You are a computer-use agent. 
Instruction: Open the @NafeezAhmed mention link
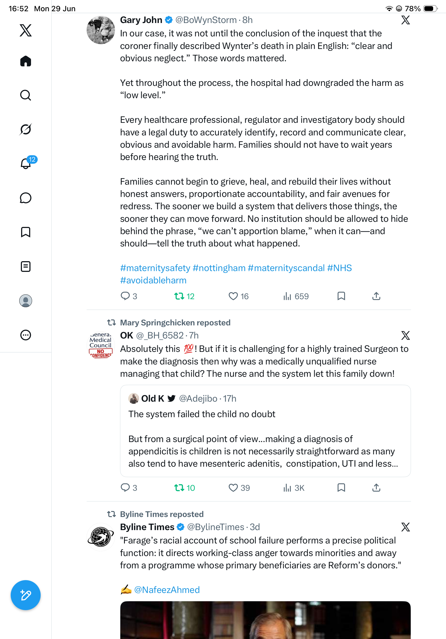point(167,590)
